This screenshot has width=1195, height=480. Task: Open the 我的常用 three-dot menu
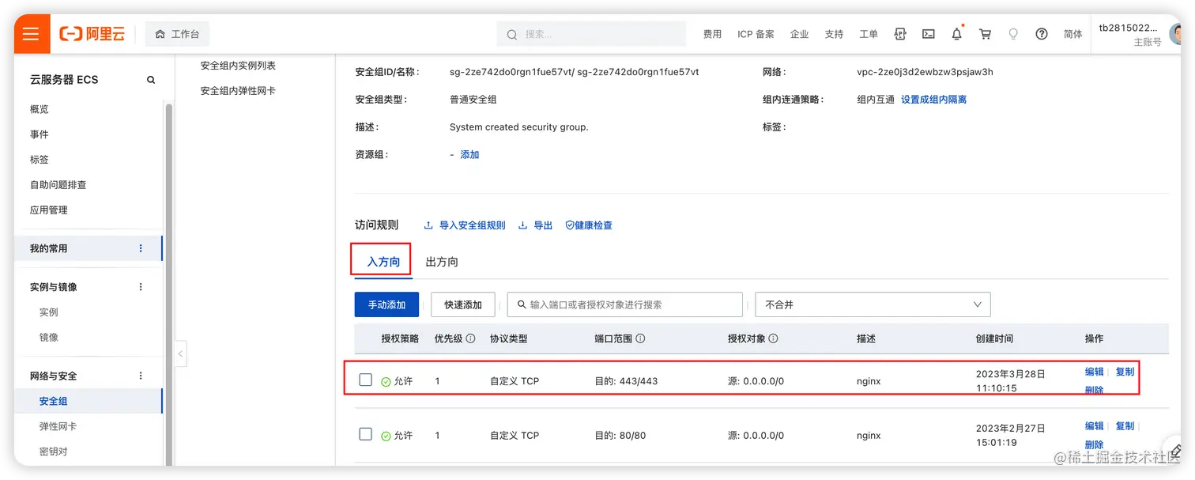coord(141,248)
